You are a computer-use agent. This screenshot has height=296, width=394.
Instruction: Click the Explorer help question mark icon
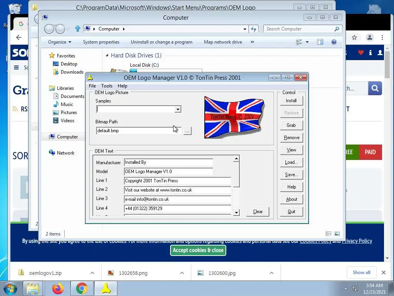[334, 42]
